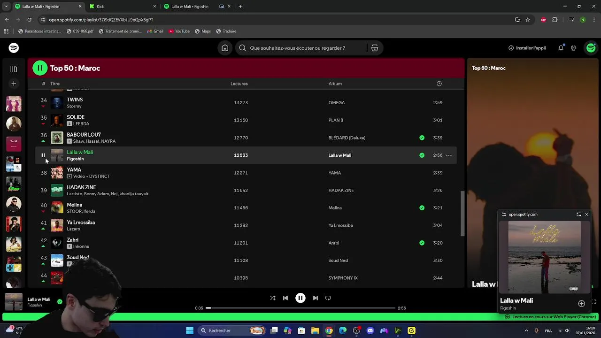This screenshot has width=601, height=338.
Task: Expand Your Library in the sidebar
Action: coord(14,69)
